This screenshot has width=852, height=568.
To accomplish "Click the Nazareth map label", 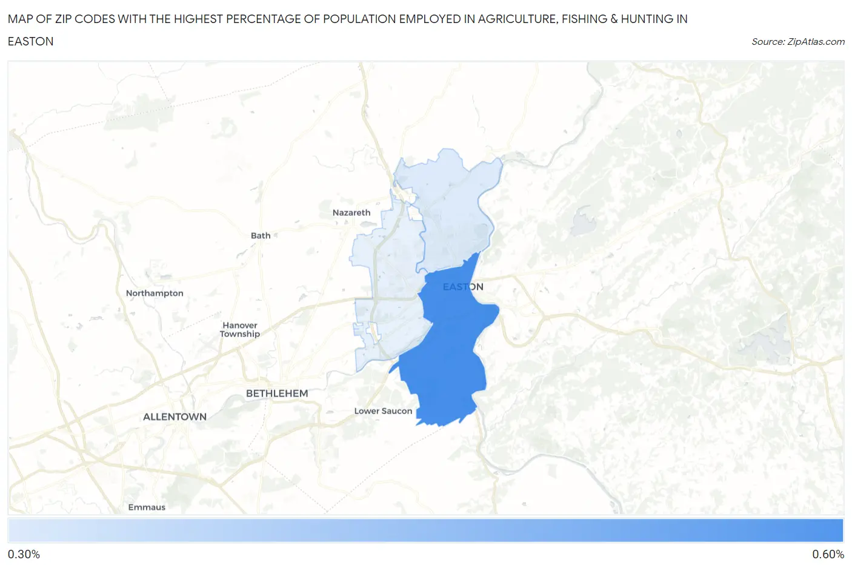I will tap(351, 213).
